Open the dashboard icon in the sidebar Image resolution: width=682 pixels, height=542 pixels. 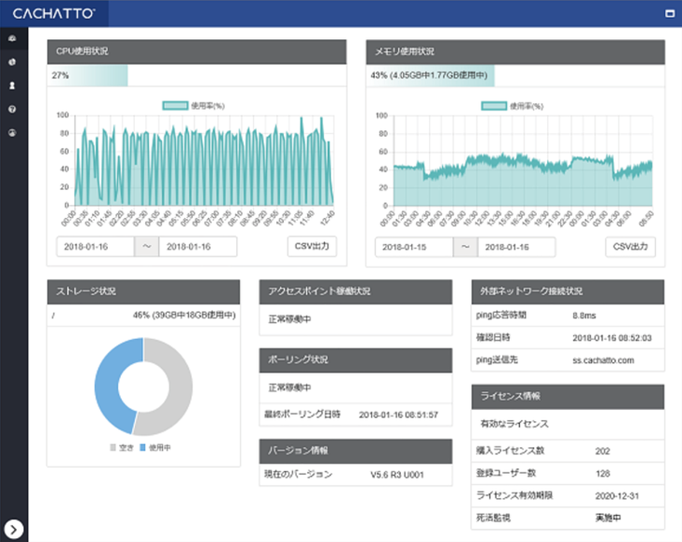point(13,38)
